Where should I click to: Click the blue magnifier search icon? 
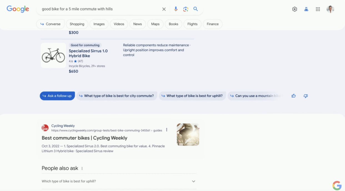(196, 9)
